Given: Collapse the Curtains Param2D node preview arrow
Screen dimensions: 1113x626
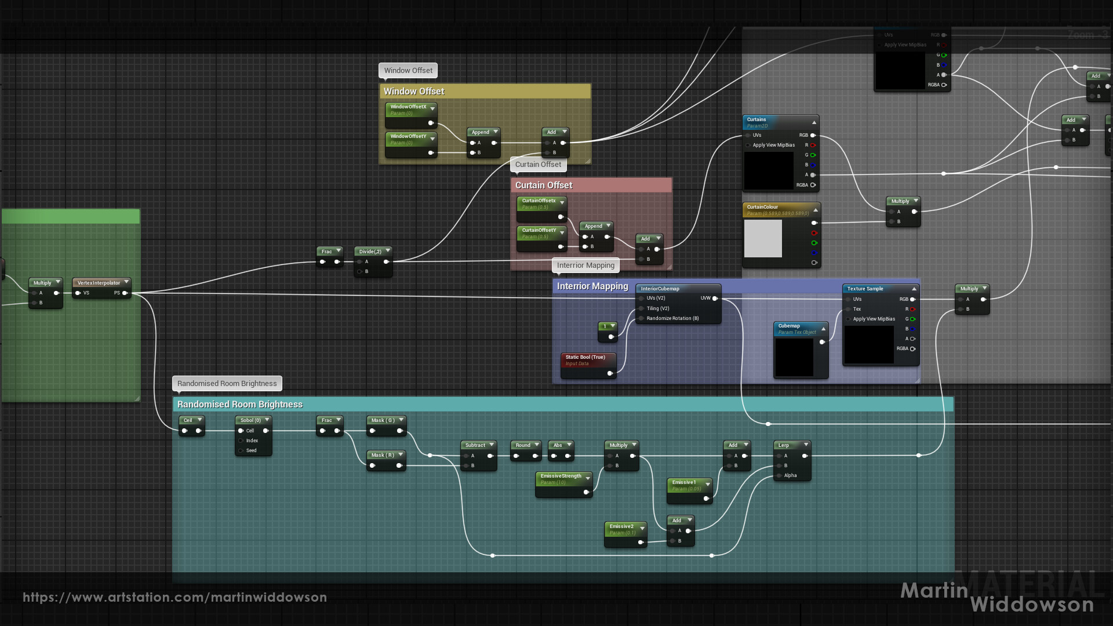Looking at the screenshot, I should (x=814, y=123).
